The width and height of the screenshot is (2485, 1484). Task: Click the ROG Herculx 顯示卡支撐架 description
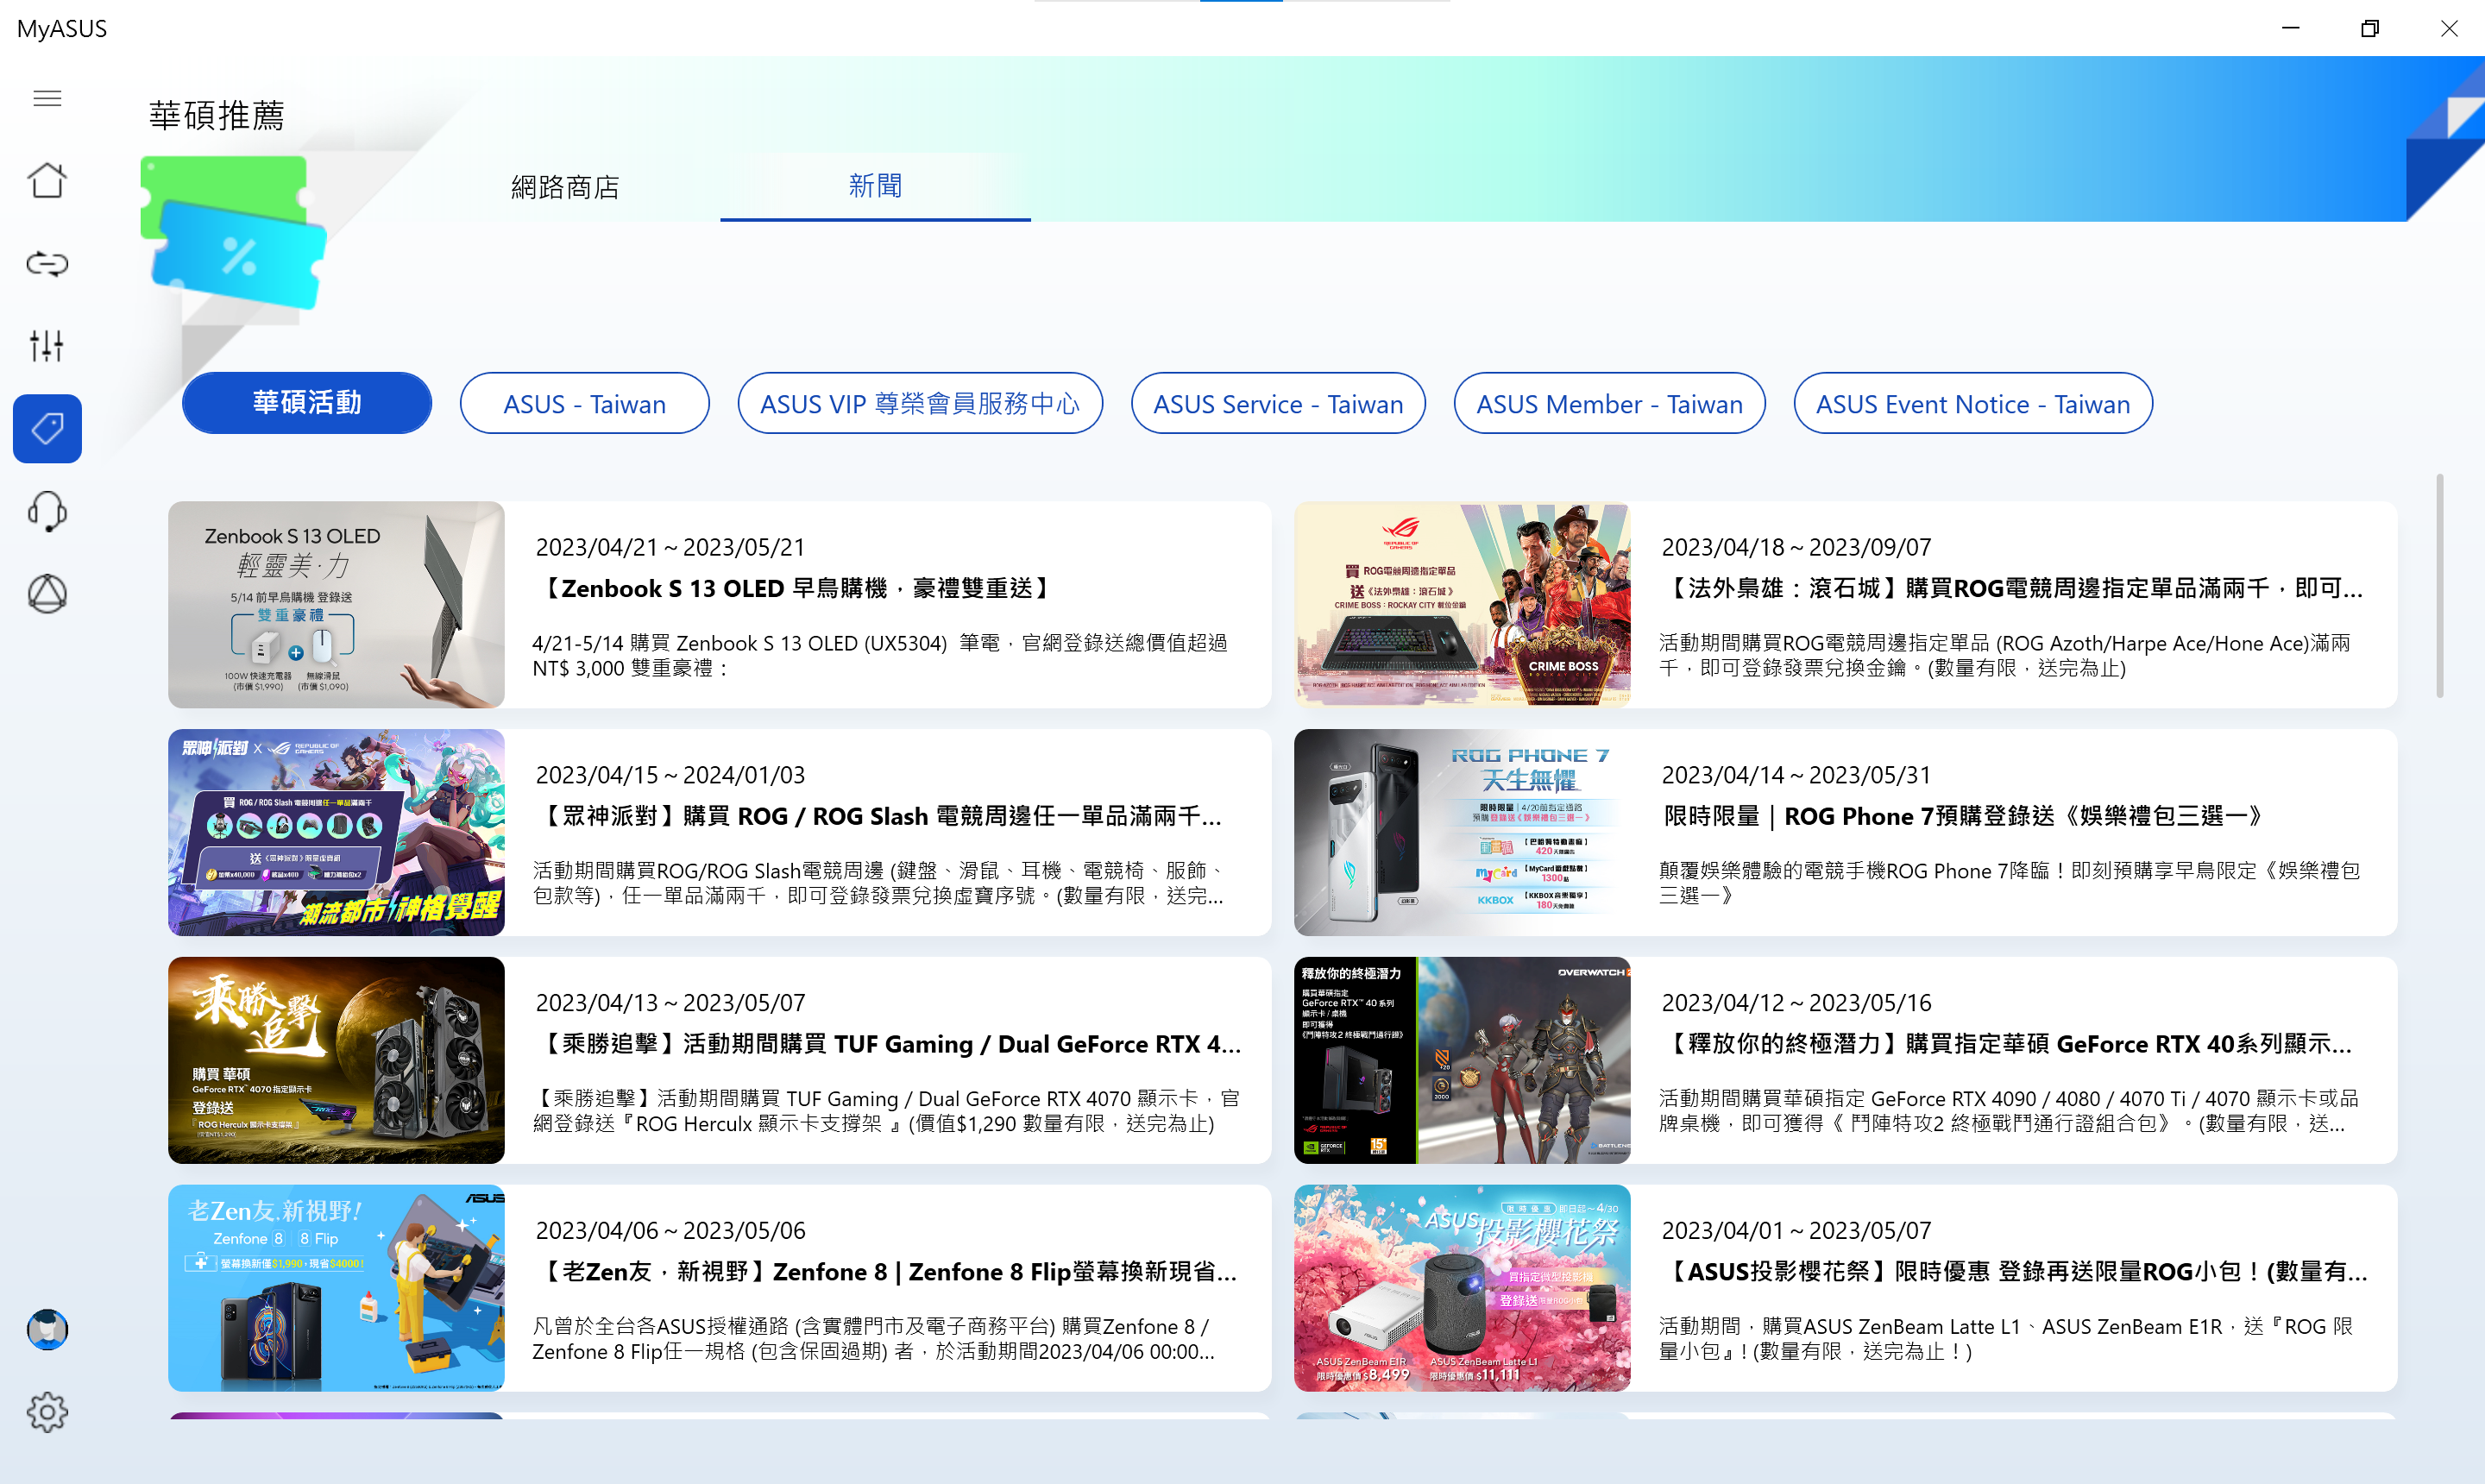pos(886,1111)
